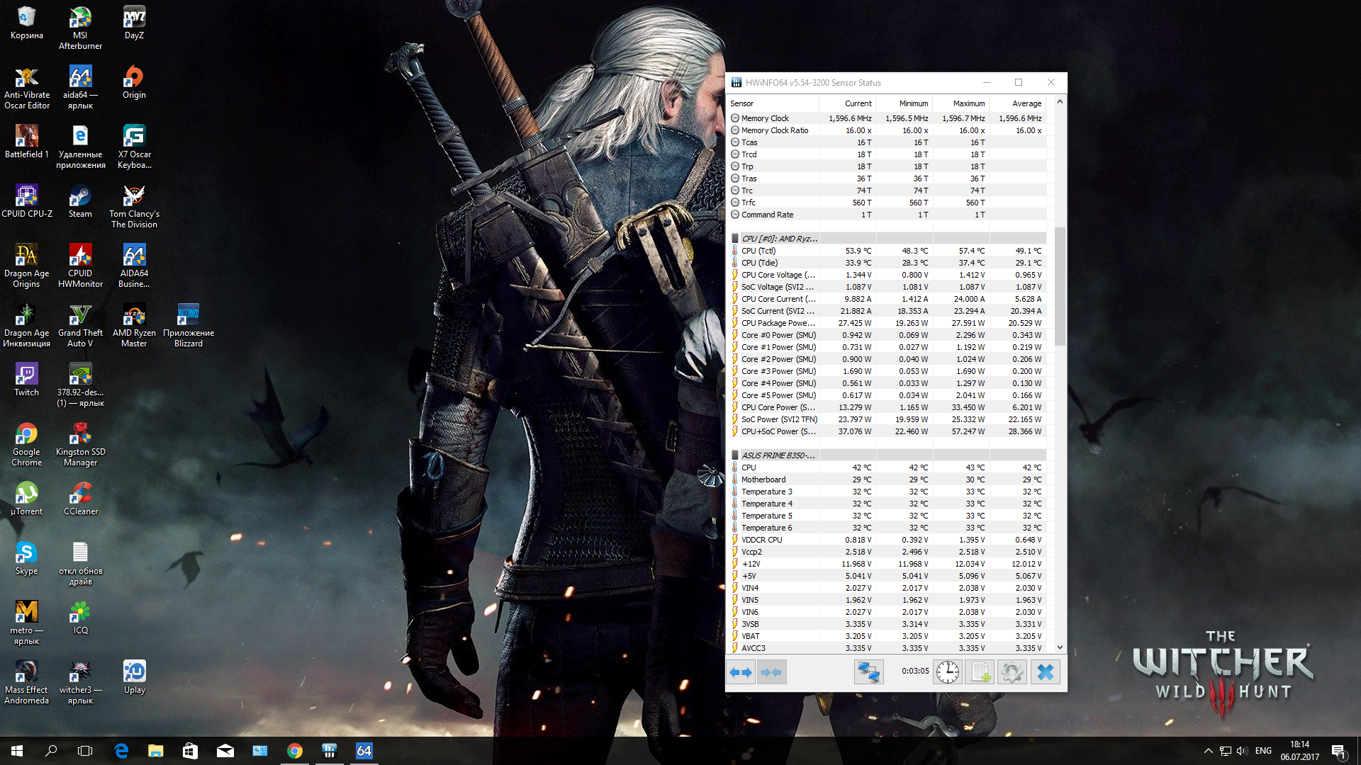Image resolution: width=1361 pixels, height=765 pixels.
Task: Click the expand window arrows button in HWiNFO
Action: (x=741, y=671)
